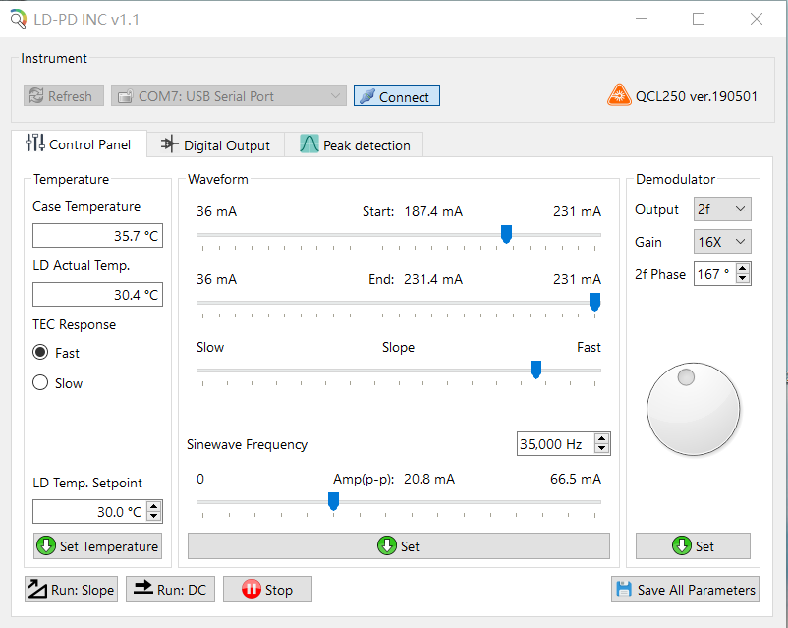Click the Waveform Set green arrow button
This screenshot has height=628, width=788.
tap(398, 546)
